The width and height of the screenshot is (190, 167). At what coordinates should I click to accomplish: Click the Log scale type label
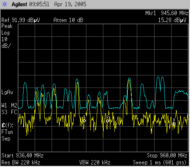6,33
